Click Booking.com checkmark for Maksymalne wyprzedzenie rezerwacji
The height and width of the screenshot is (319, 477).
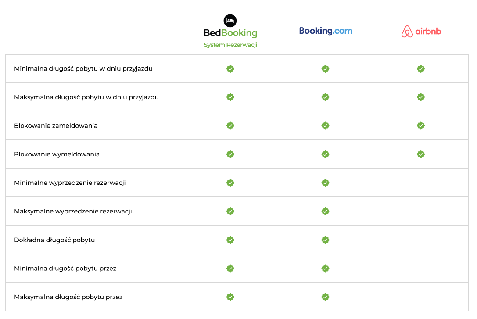(x=325, y=211)
